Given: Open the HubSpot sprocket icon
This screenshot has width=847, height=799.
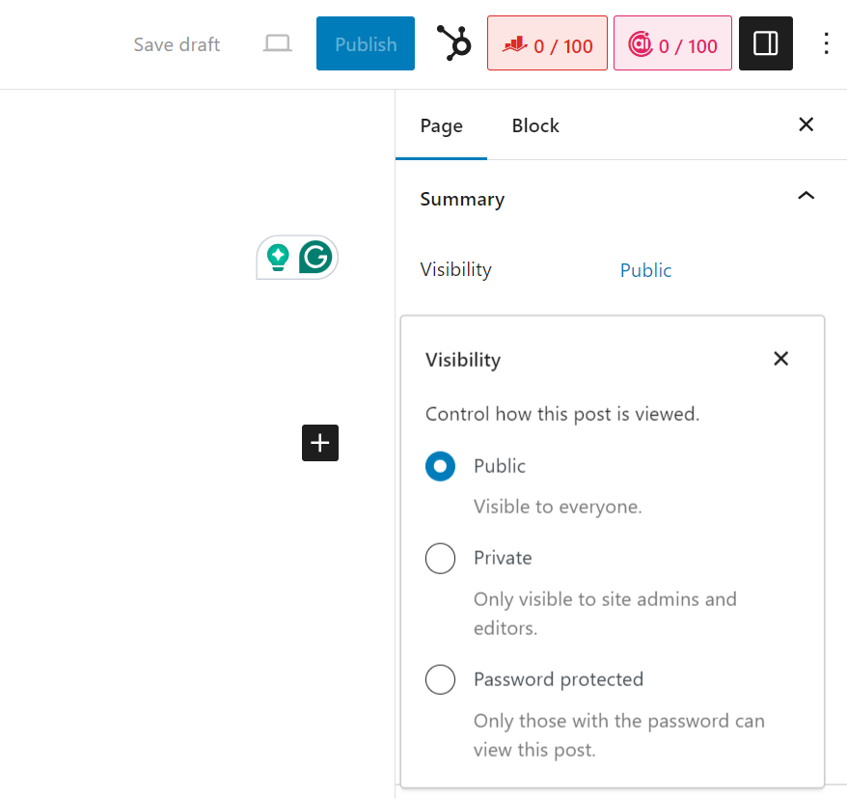Looking at the screenshot, I should tap(453, 43).
